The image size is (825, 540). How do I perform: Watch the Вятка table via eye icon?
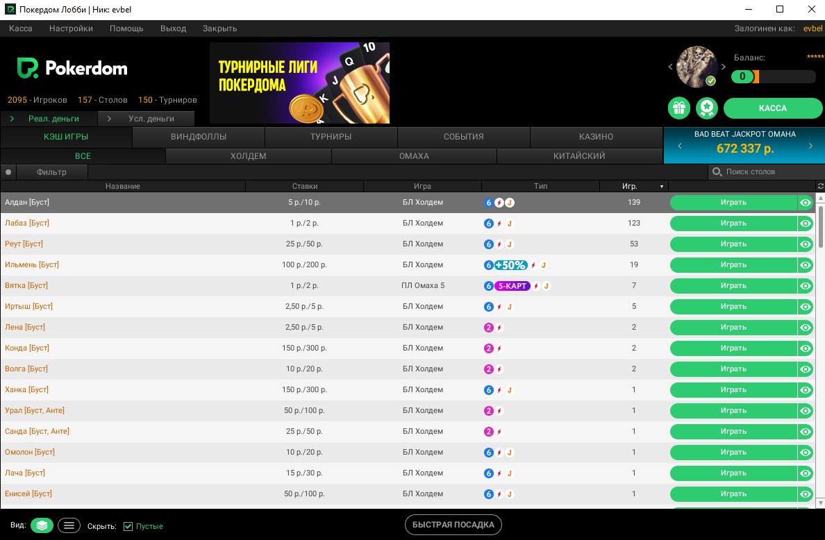(x=806, y=286)
